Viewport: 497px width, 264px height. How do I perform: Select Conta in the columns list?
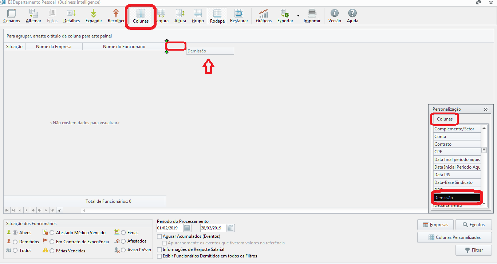click(x=457, y=137)
